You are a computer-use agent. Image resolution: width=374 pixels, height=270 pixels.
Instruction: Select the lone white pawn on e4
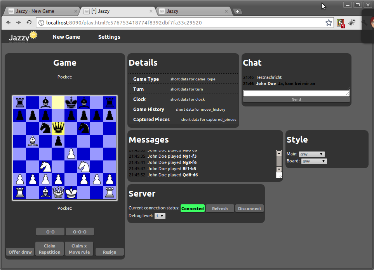pos(71,154)
